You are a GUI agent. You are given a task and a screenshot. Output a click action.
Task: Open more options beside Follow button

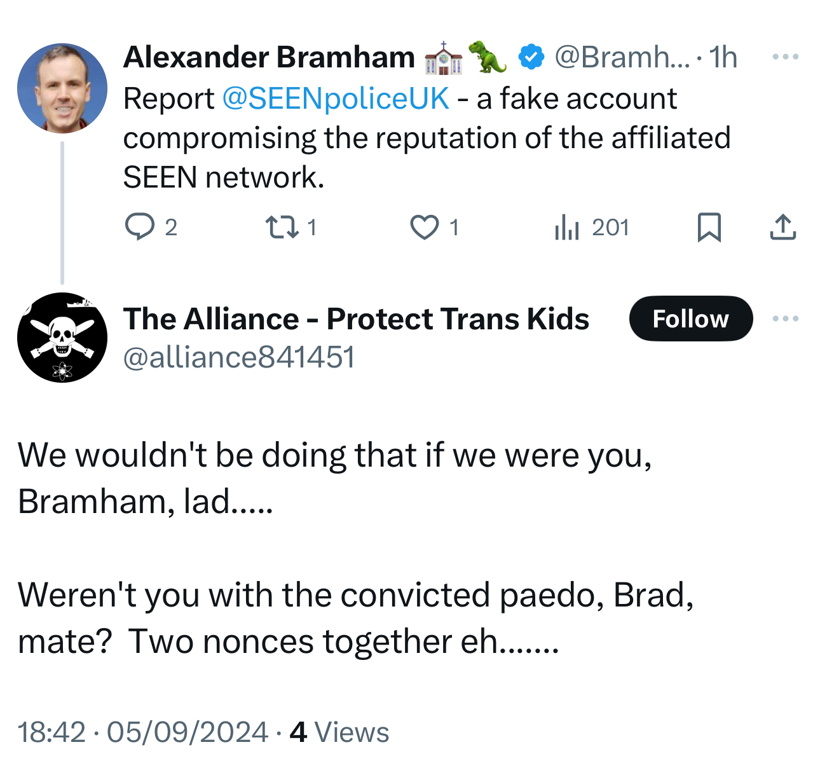[x=785, y=319]
